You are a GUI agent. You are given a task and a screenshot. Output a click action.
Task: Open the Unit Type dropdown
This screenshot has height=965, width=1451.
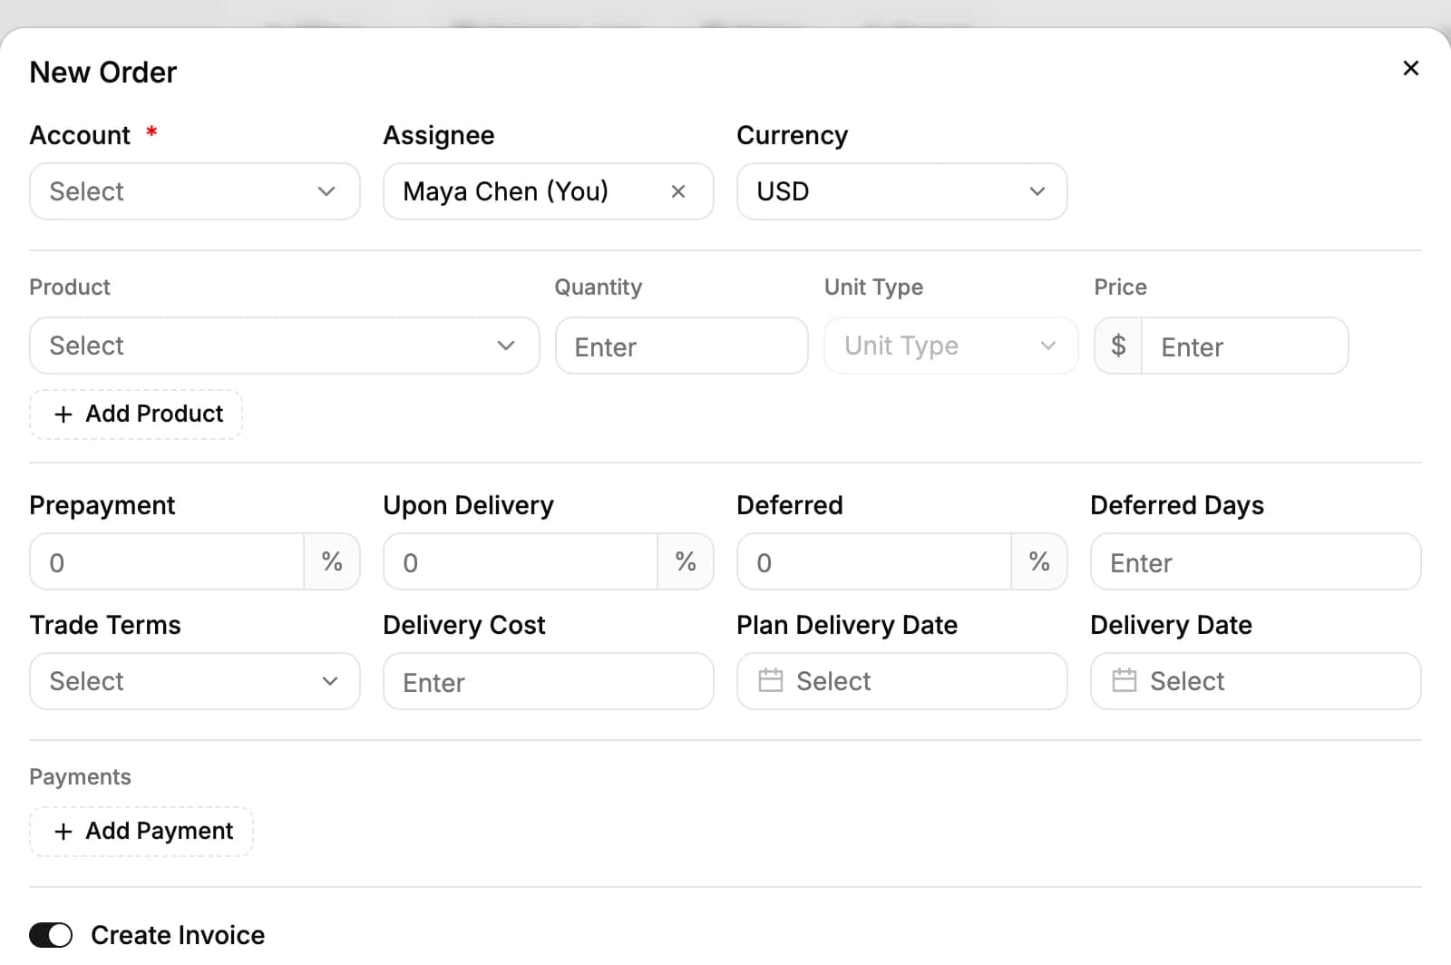(x=950, y=346)
